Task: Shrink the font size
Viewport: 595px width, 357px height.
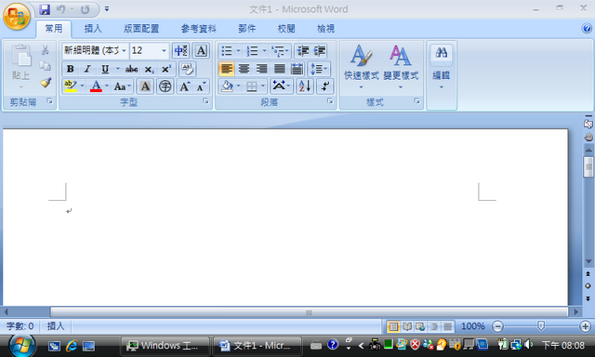Action: 201,86
